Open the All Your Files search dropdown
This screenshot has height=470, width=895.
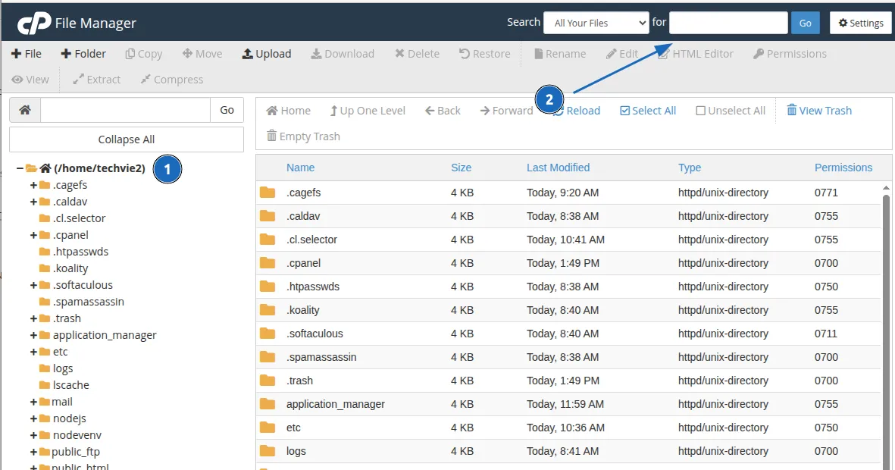[596, 23]
